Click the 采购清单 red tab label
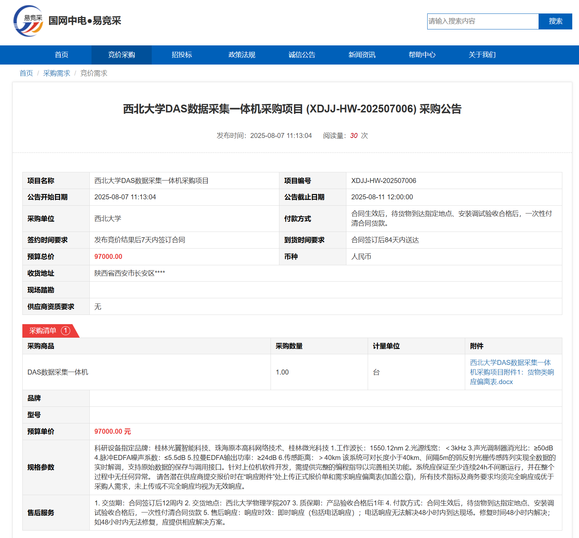Viewport: 579px width, 538px height. (43, 331)
